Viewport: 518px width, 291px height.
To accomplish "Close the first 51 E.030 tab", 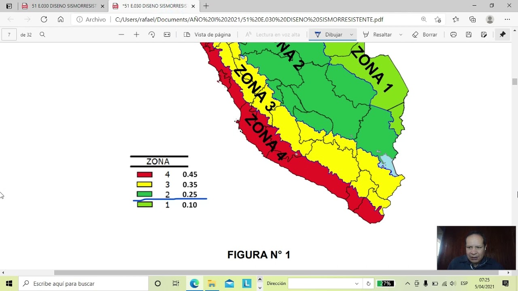I will [102, 6].
